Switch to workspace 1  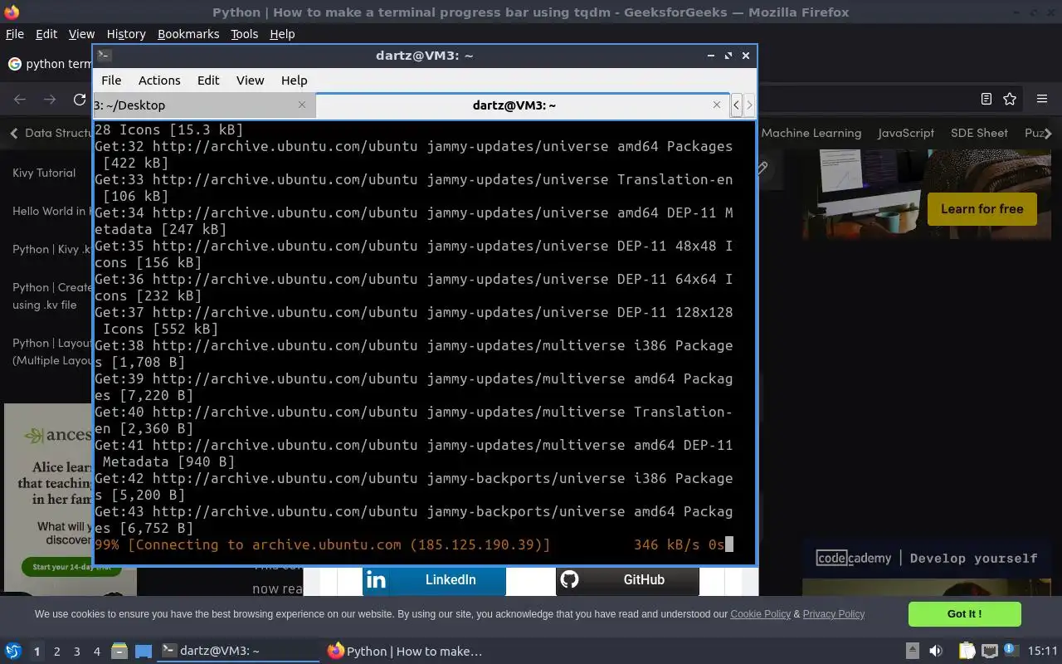point(37,652)
